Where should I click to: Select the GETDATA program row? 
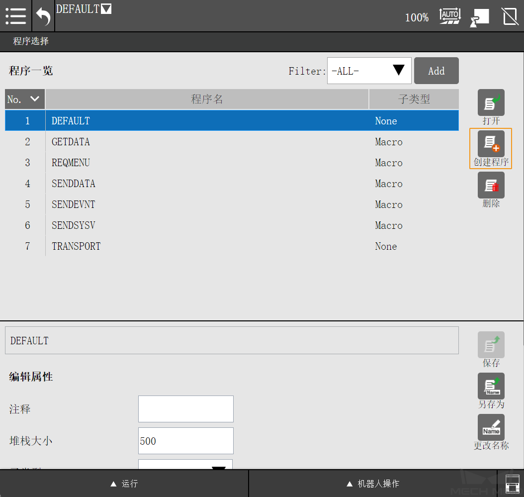(232, 141)
